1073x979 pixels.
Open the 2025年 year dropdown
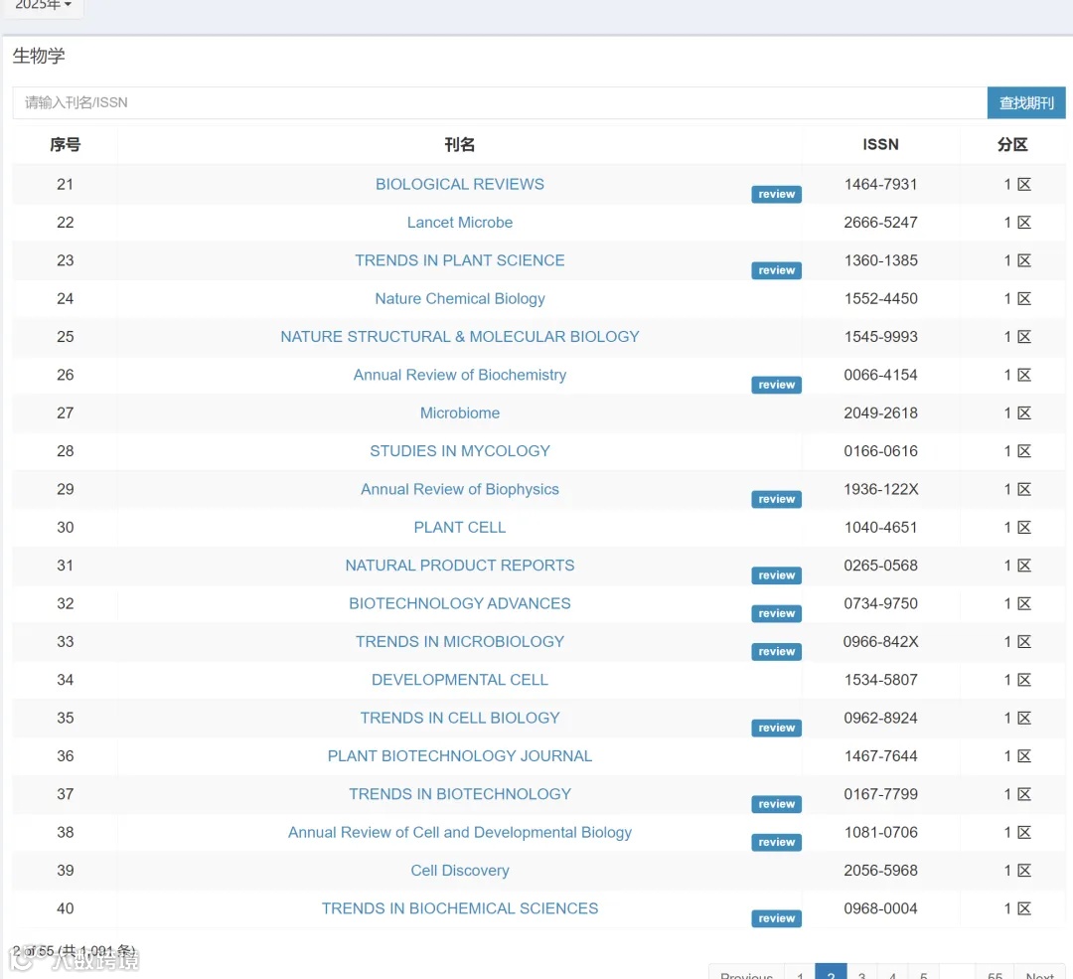pos(43,6)
